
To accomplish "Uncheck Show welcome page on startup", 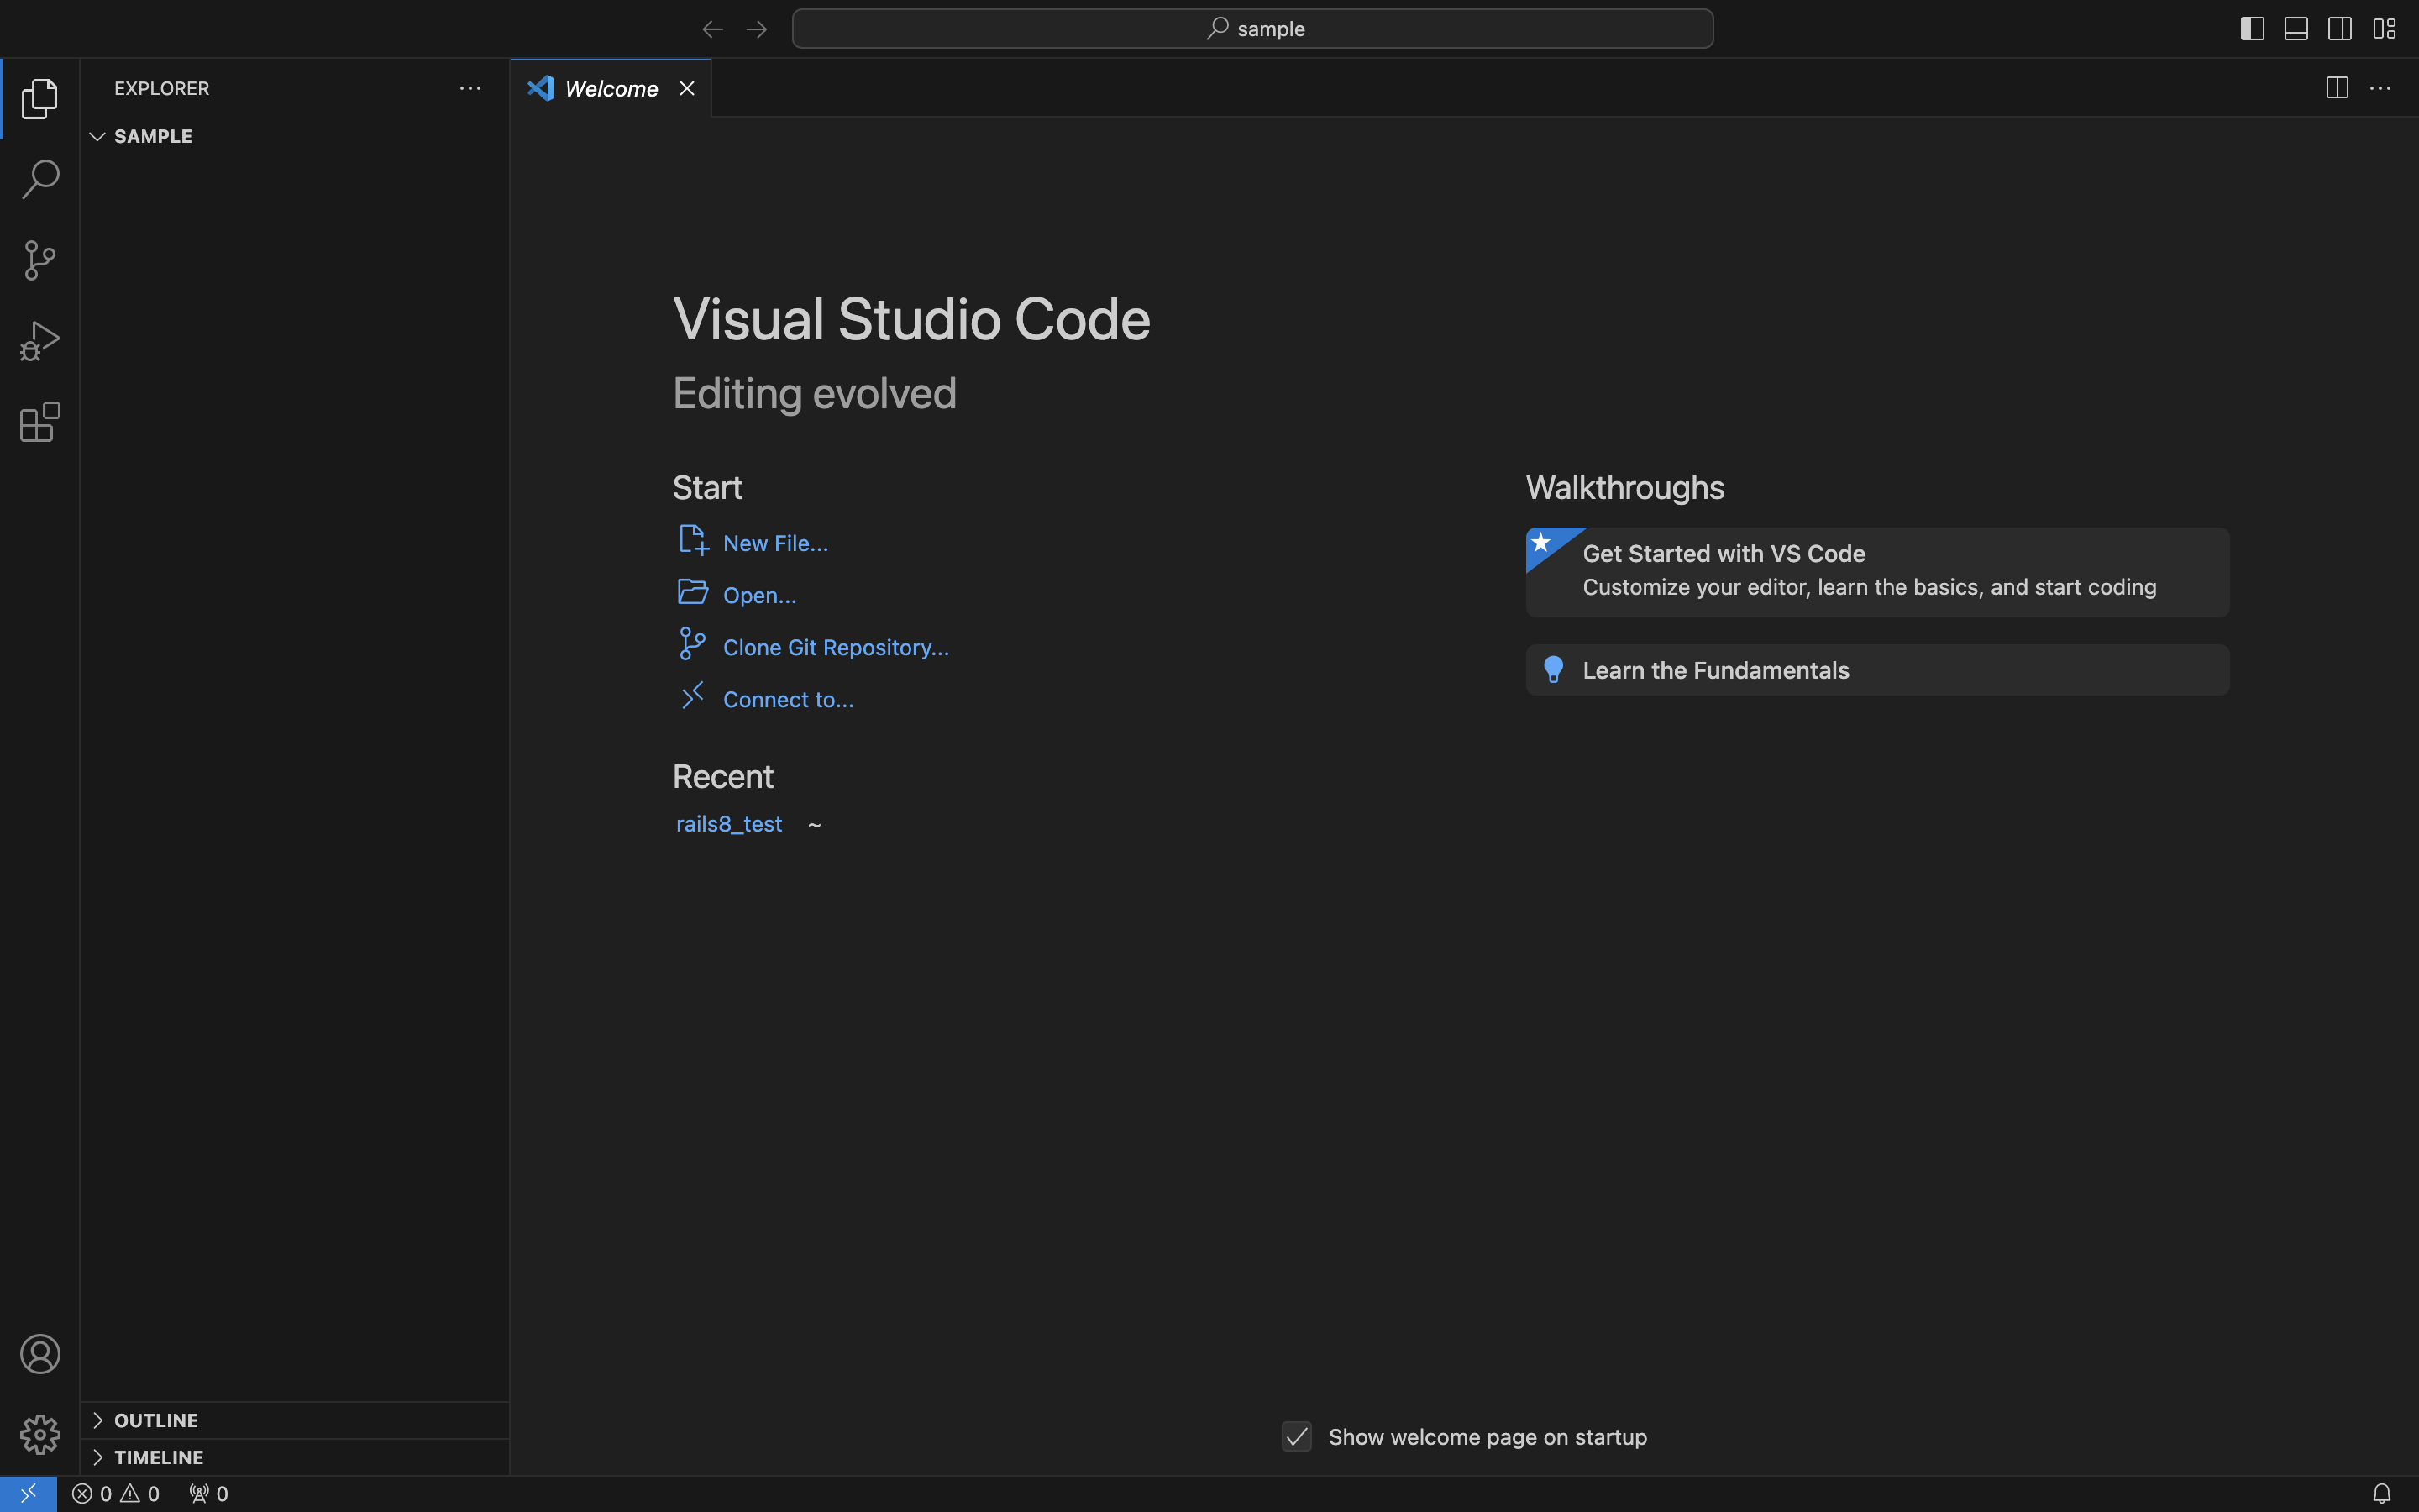I will pyautogui.click(x=1297, y=1437).
